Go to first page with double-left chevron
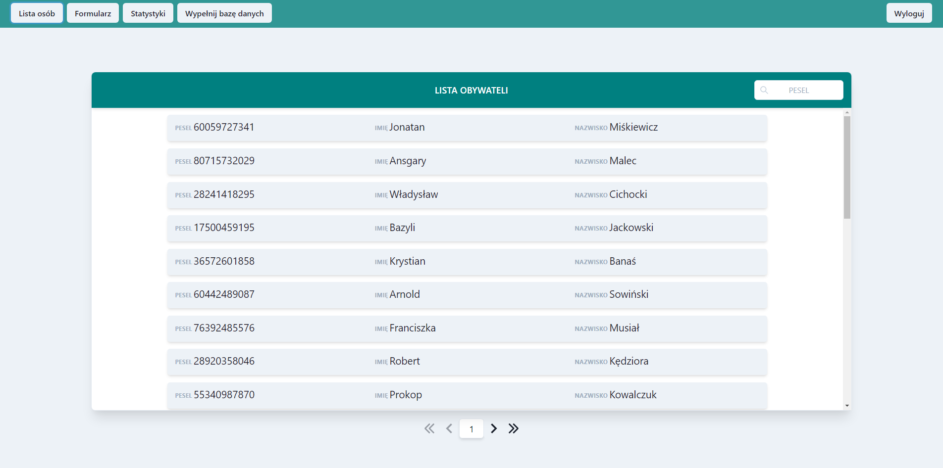This screenshot has width=943, height=468. (x=429, y=428)
